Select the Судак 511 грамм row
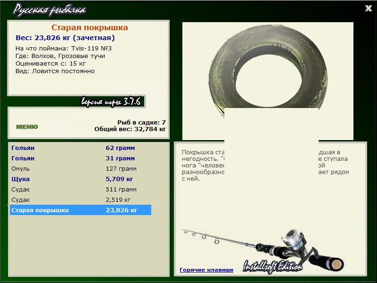377x283 pixels. click(81, 189)
